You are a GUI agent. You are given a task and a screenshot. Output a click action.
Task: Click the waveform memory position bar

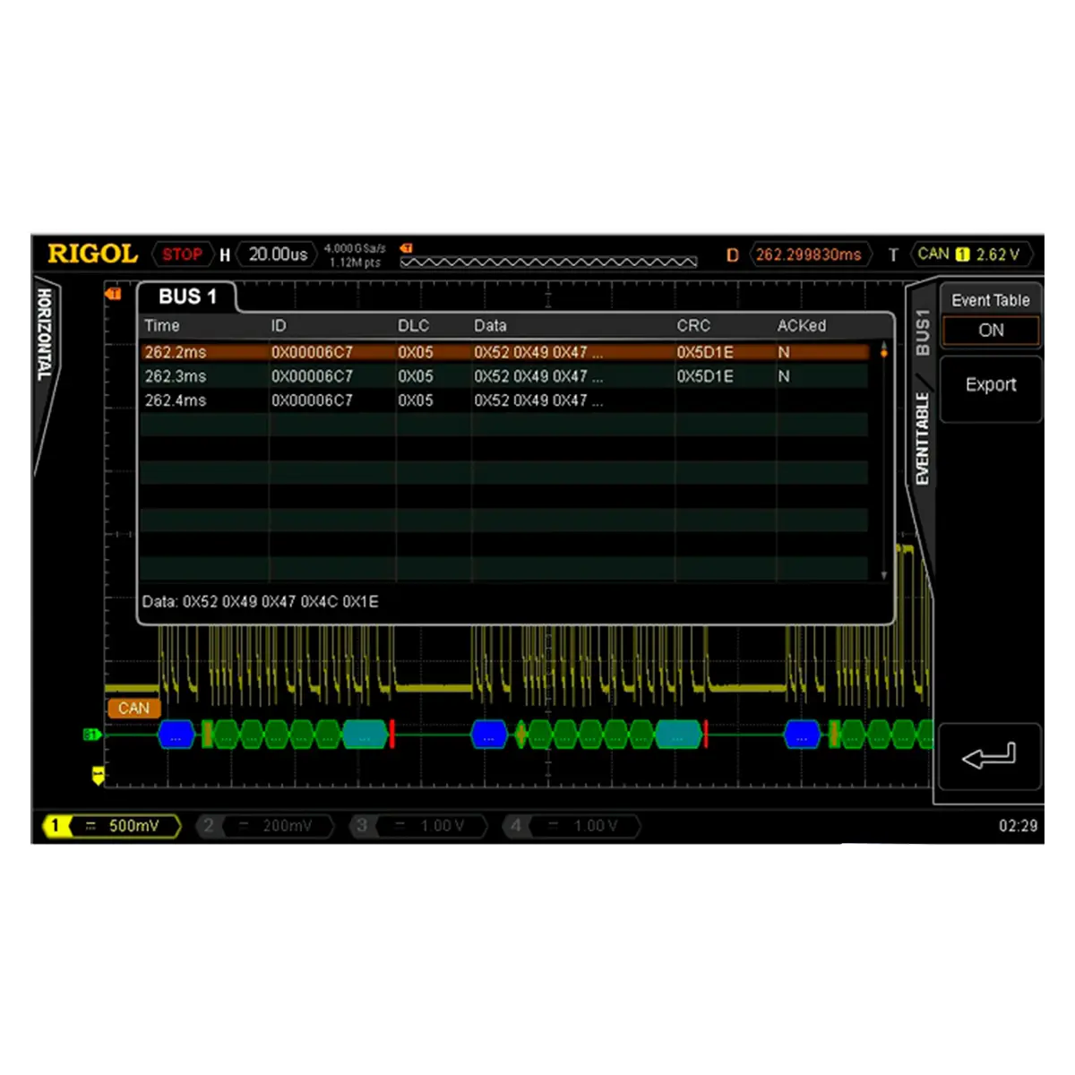(x=548, y=262)
